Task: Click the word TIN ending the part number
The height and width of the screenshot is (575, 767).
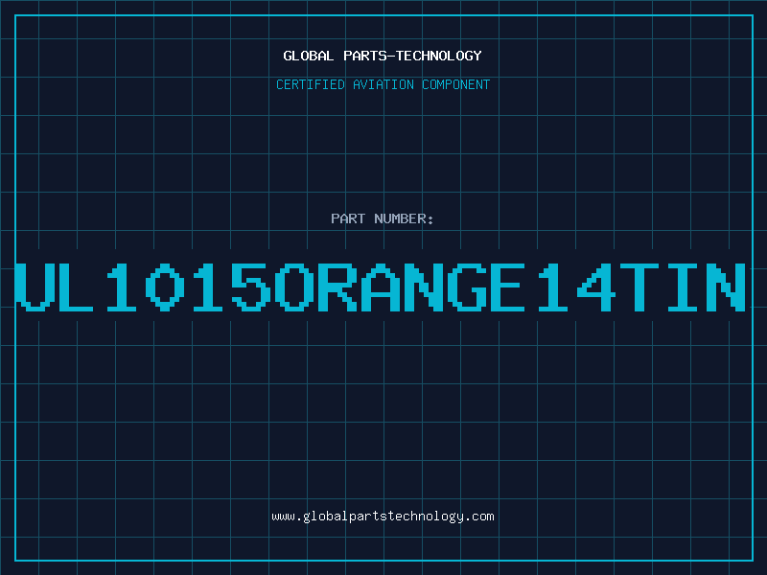Action: tap(684, 287)
